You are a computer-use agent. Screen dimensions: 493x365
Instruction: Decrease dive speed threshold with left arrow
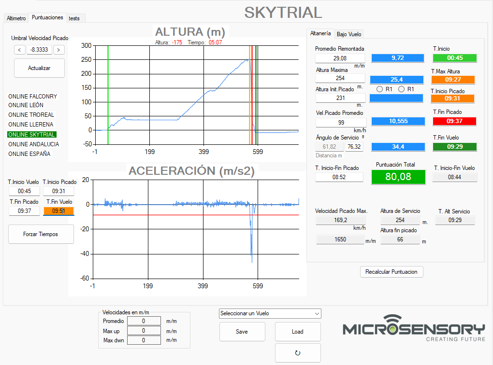19,50
